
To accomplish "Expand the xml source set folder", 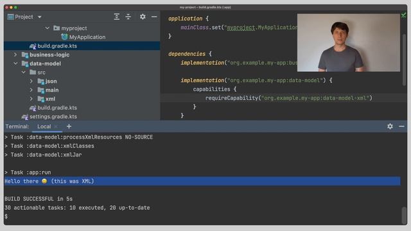I will pos(31,99).
